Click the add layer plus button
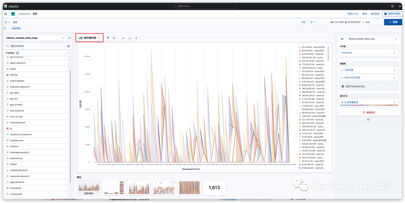Image resolution: width=405 pixels, height=203 pixels. point(368,119)
